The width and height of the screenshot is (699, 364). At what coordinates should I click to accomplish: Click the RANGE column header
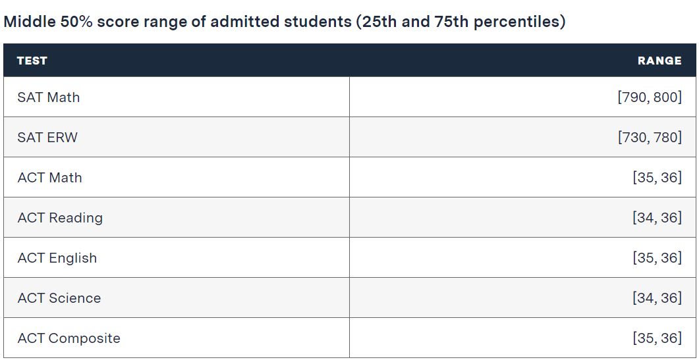click(659, 61)
